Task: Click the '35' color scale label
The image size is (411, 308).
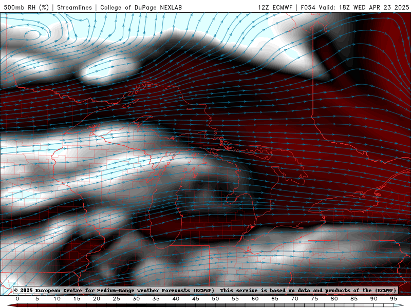Action: (156, 299)
